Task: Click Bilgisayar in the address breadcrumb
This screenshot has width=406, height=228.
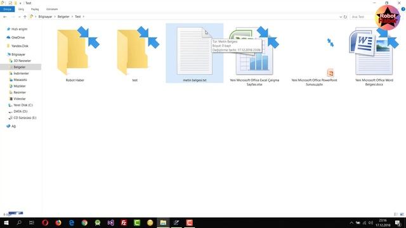Action: coord(45,16)
